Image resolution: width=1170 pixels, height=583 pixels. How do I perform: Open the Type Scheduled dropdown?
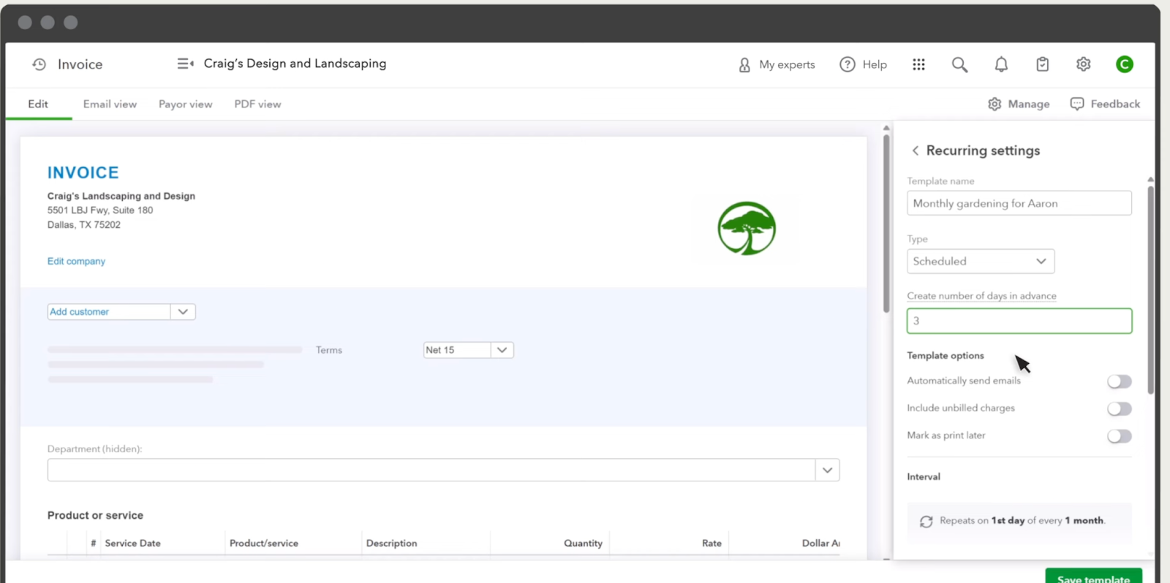coord(981,262)
